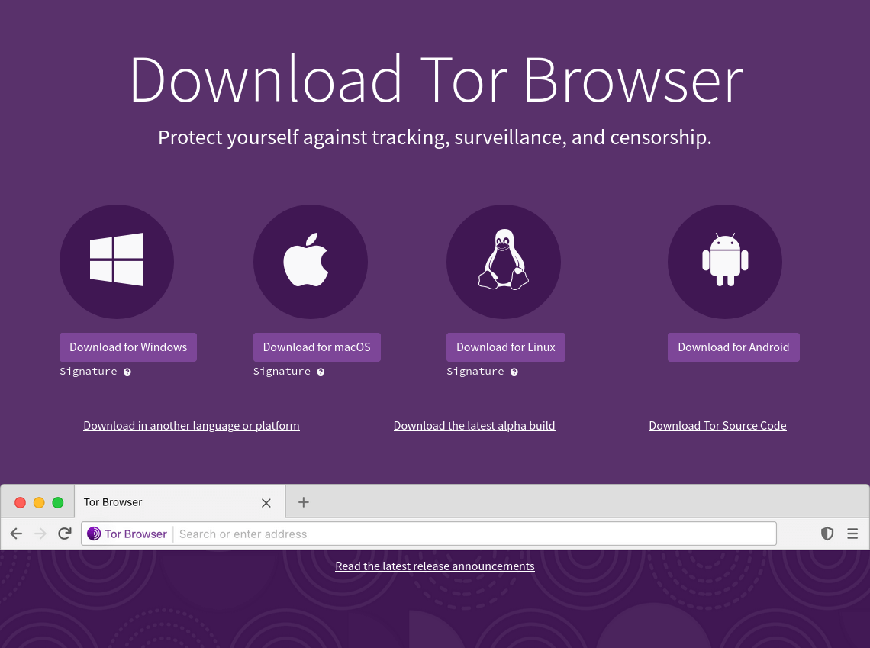Click help icon beside macOS Signature
870x648 pixels.
click(x=321, y=372)
